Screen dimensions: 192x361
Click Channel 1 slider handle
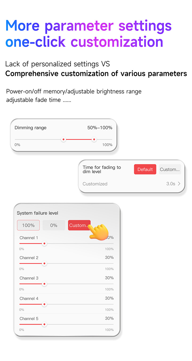(45, 244)
